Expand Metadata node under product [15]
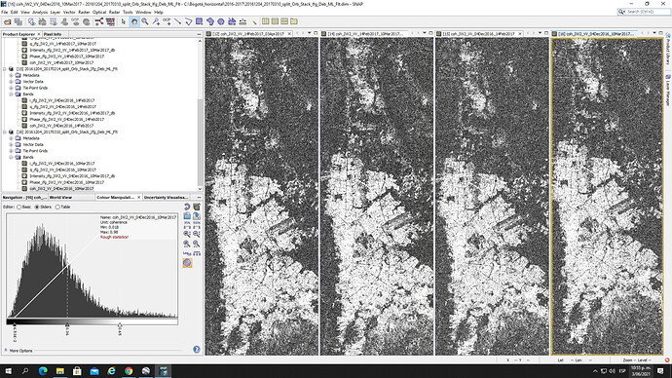 click(11, 75)
